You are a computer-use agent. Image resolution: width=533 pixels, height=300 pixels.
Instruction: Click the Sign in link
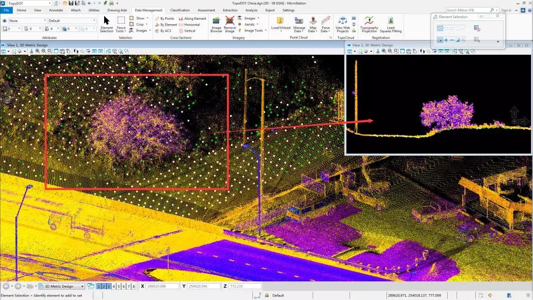pos(506,10)
